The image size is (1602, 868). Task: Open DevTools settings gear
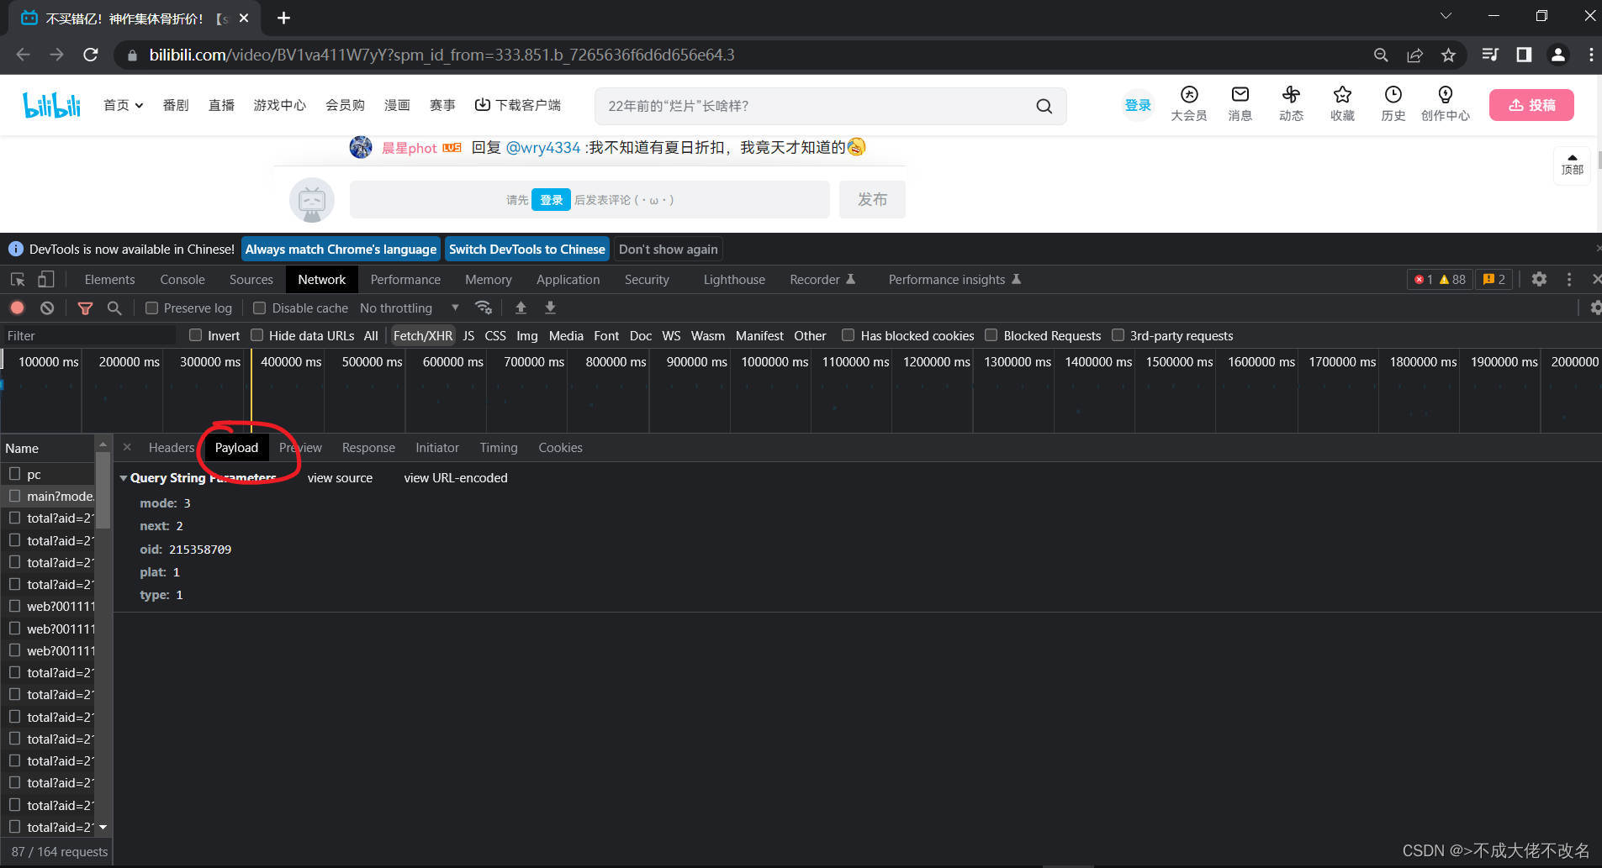coord(1539,279)
